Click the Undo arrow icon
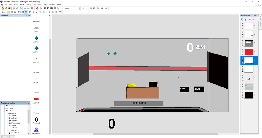This screenshot has width=262, height=138. point(25,8)
